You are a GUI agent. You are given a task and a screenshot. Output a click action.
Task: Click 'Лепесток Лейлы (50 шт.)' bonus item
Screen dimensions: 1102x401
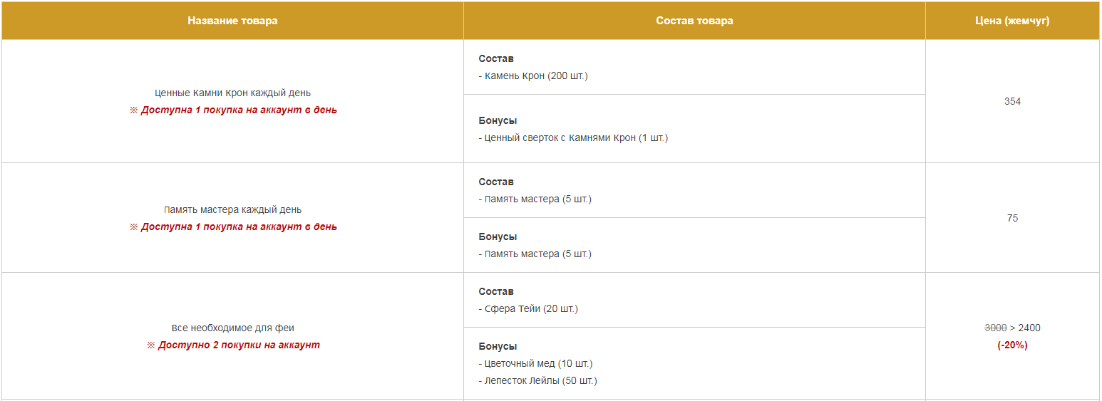coord(537,380)
